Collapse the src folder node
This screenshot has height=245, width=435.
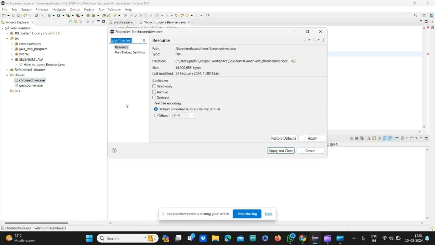pos(7,38)
